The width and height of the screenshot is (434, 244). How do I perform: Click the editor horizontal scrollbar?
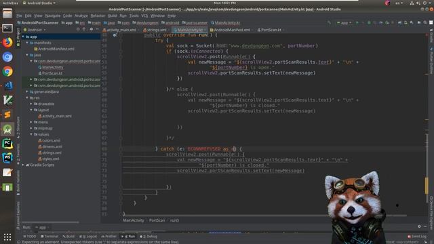click(x=264, y=216)
